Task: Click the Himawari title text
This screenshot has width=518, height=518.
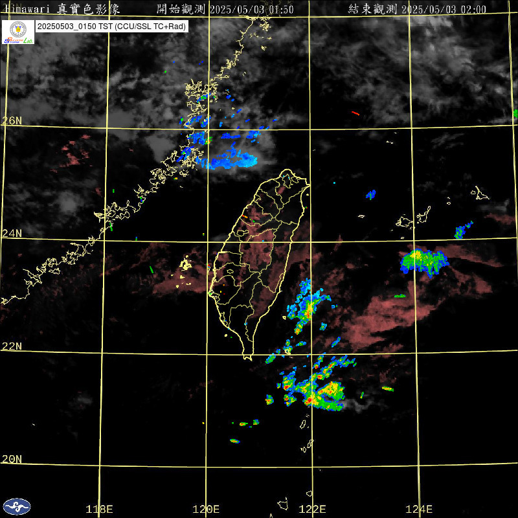Action: (x=62, y=9)
